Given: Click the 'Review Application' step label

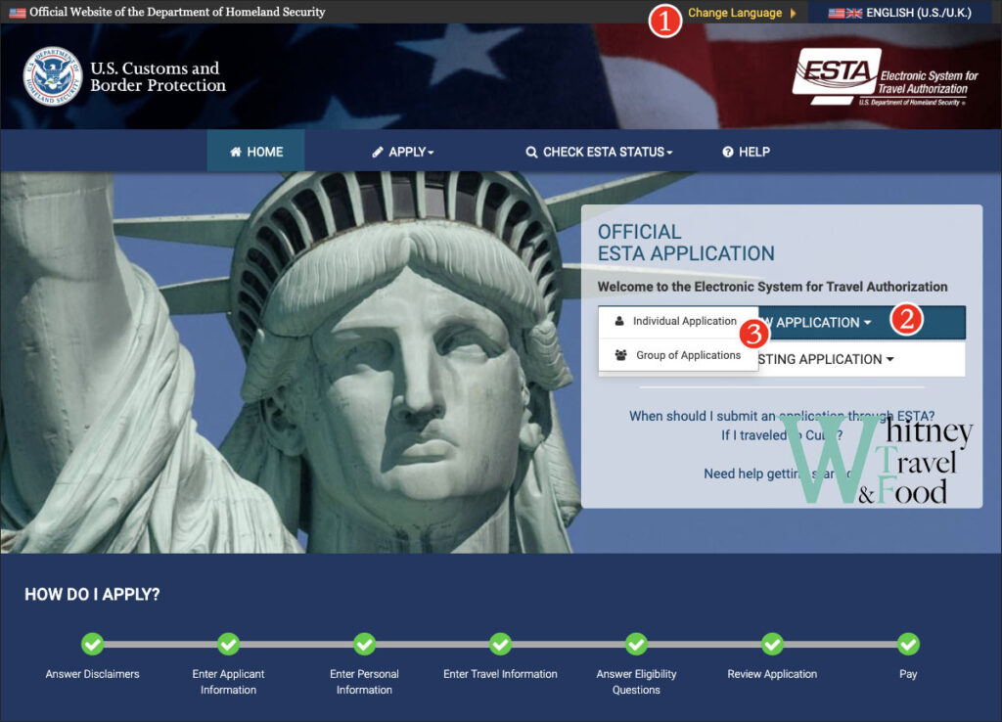Looking at the screenshot, I should coord(772,674).
